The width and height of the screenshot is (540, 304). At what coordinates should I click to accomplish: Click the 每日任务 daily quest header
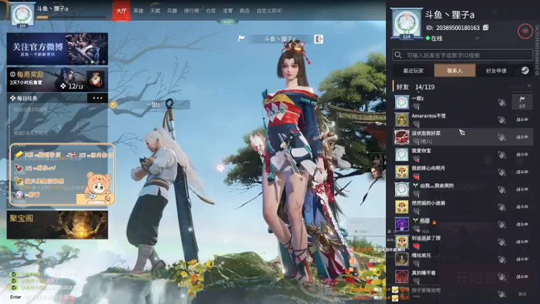tap(27, 98)
